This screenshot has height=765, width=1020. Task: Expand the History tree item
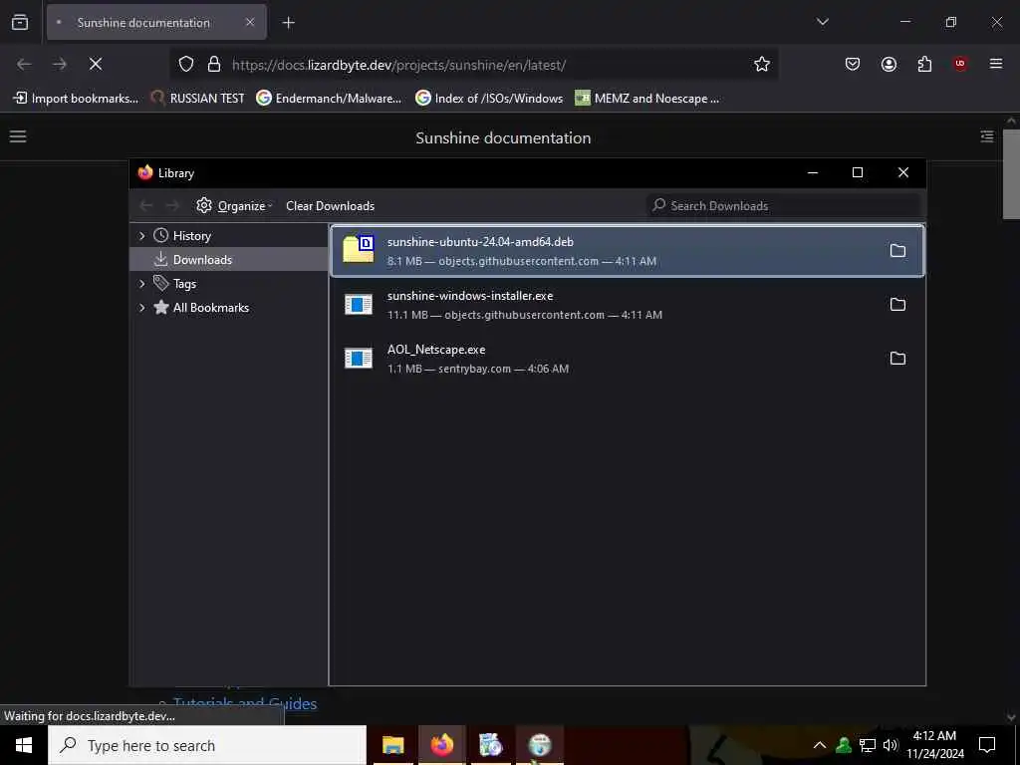(x=141, y=235)
